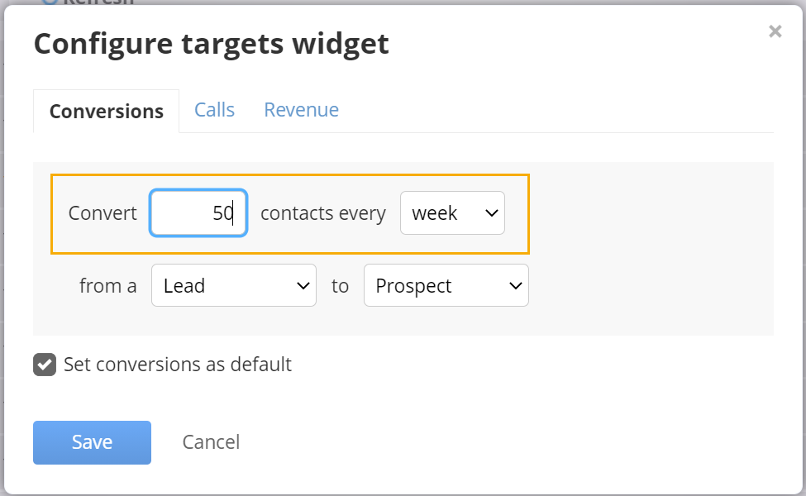Image resolution: width=806 pixels, height=496 pixels.
Task: Click the Save button
Action: pos(92,442)
